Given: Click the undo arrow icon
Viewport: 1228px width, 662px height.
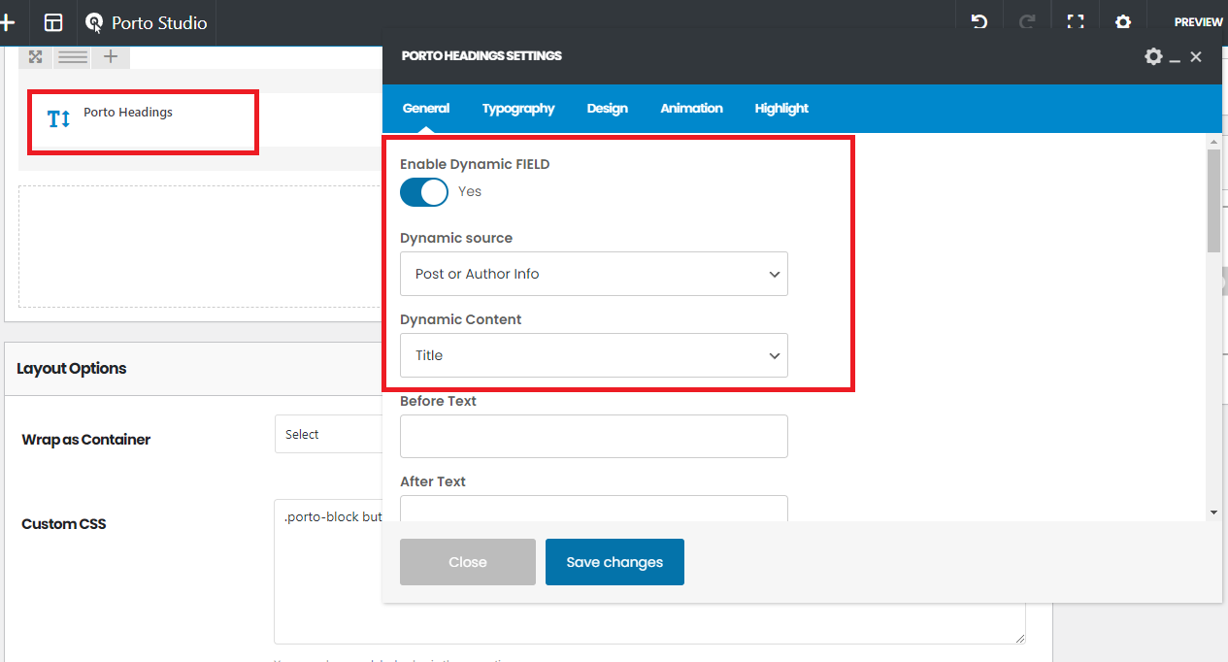Looking at the screenshot, I should coord(979,21).
